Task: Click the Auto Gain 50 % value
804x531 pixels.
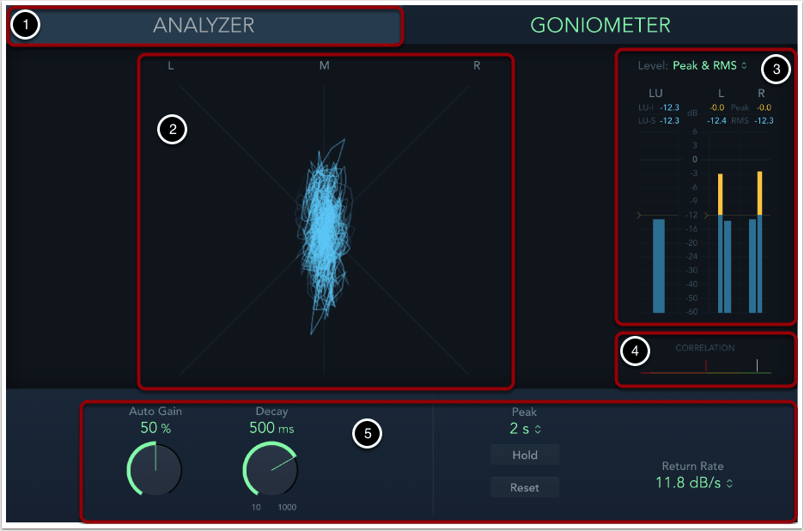Action: [x=155, y=428]
